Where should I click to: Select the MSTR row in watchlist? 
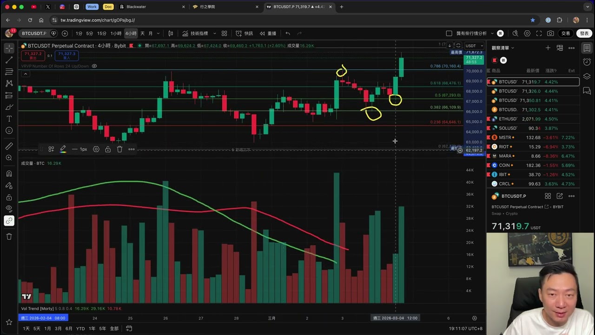(533, 138)
